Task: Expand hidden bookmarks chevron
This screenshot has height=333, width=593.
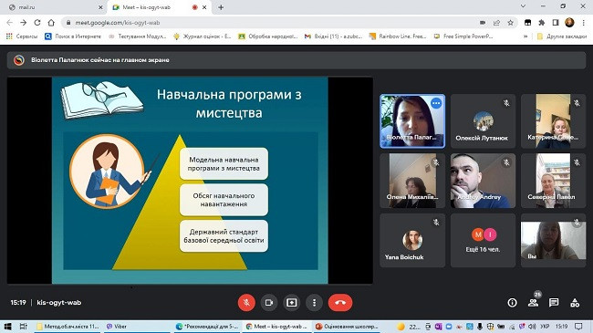Action: point(525,36)
